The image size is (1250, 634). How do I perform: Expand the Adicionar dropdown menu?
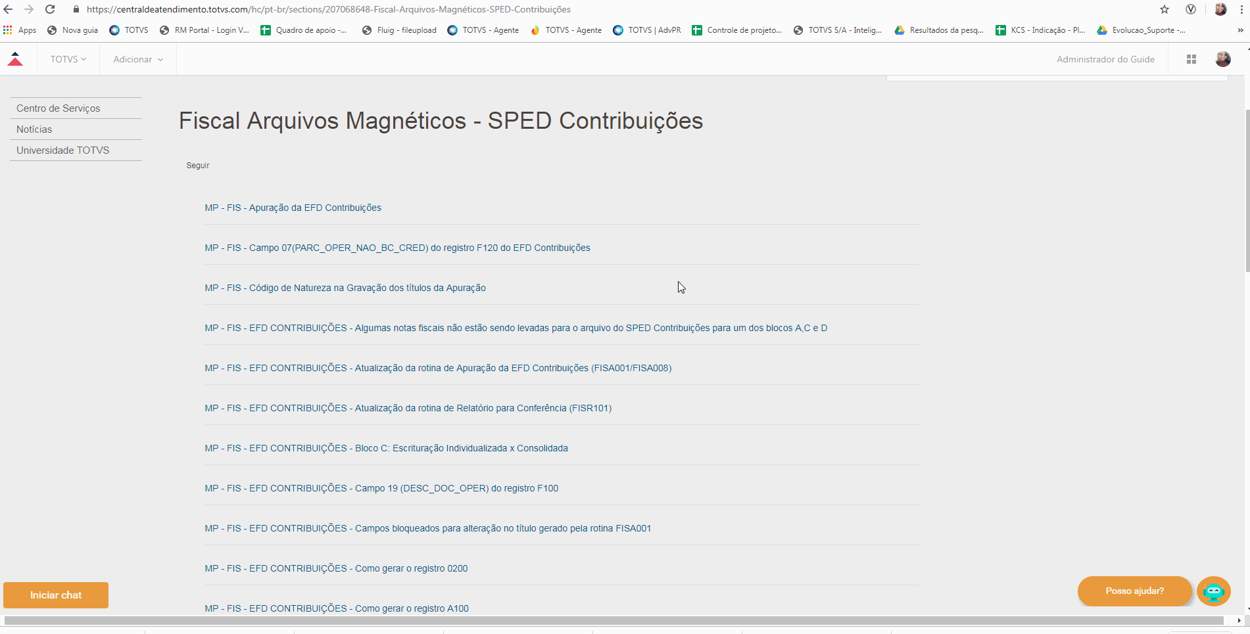(138, 59)
